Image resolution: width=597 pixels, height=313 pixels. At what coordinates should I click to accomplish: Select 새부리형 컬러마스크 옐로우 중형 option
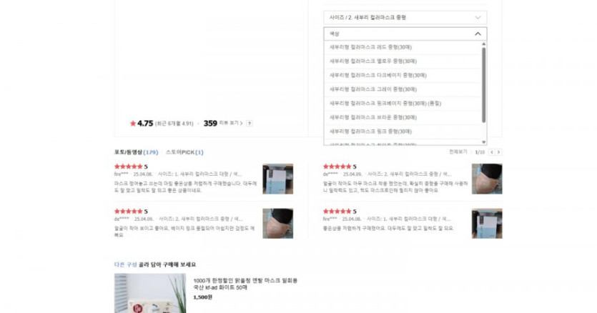point(403,61)
